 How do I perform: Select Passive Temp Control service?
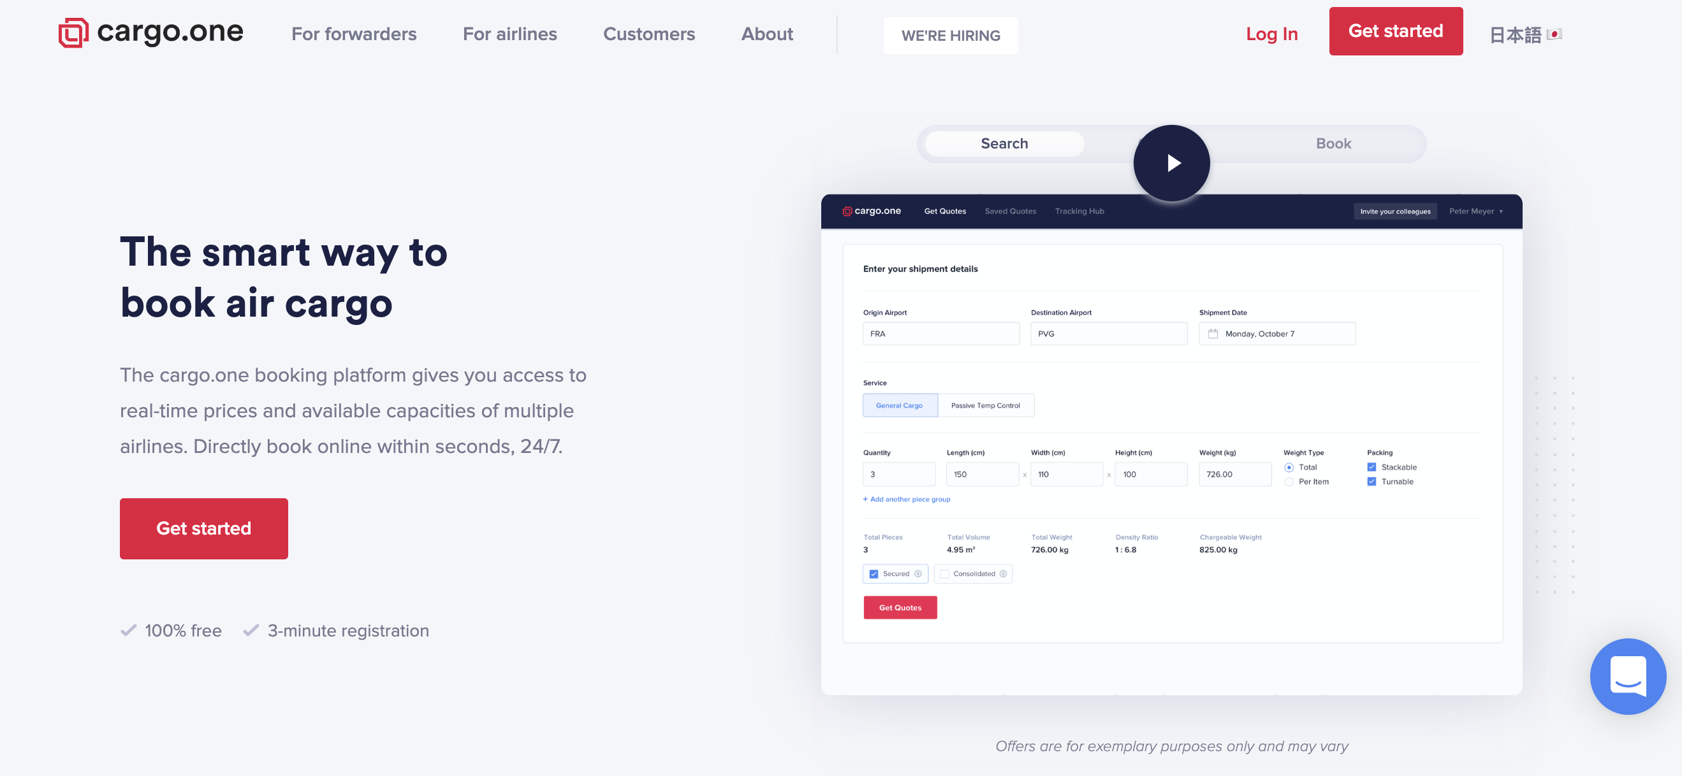[984, 405]
